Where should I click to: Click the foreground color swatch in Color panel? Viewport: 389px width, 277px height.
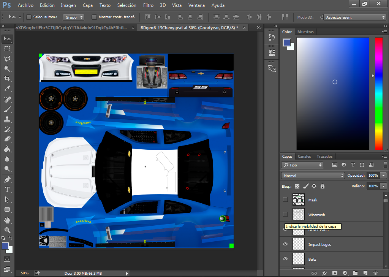286,43
